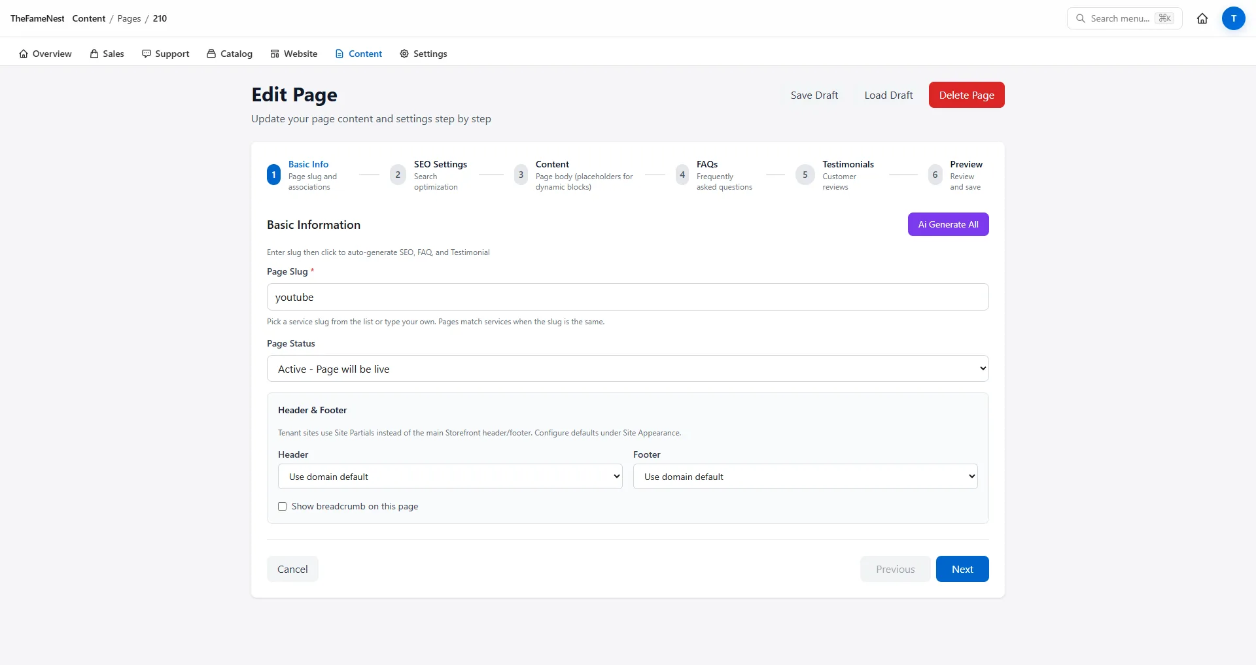Go to step 5 circle Testimonials
This screenshot has width=1256, height=665.
[805, 175]
